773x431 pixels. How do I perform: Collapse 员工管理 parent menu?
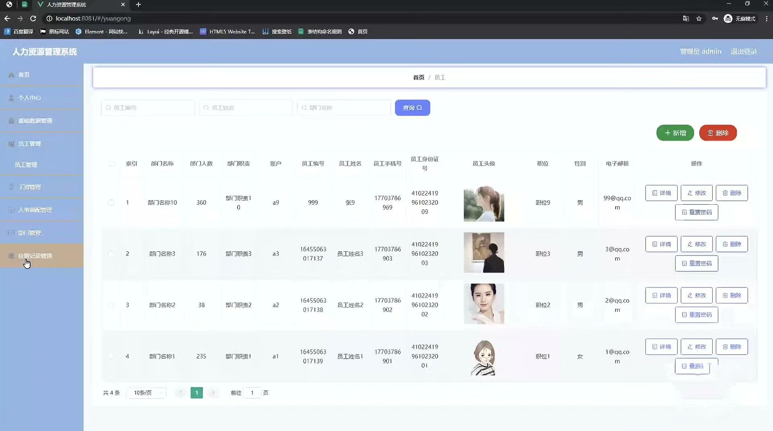pyautogui.click(x=41, y=144)
